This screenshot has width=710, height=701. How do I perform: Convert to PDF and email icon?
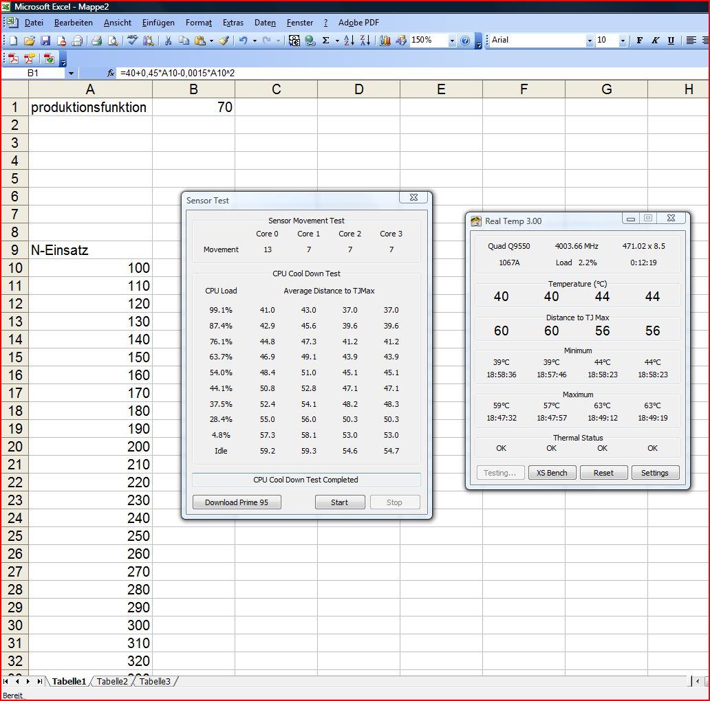tap(30, 58)
